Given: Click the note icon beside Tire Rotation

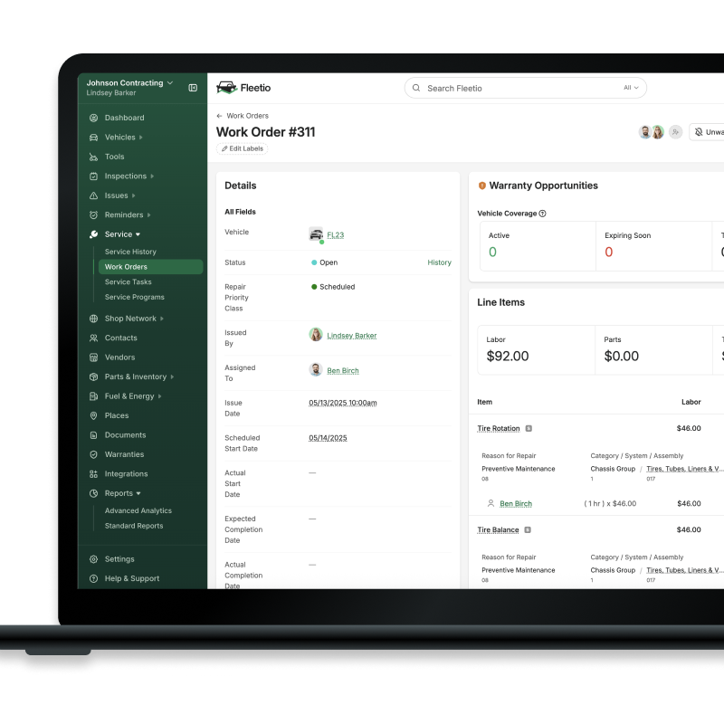Looking at the screenshot, I should [529, 428].
